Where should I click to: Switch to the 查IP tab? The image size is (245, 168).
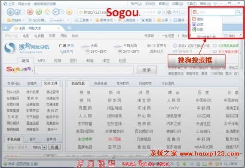(x=33, y=139)
